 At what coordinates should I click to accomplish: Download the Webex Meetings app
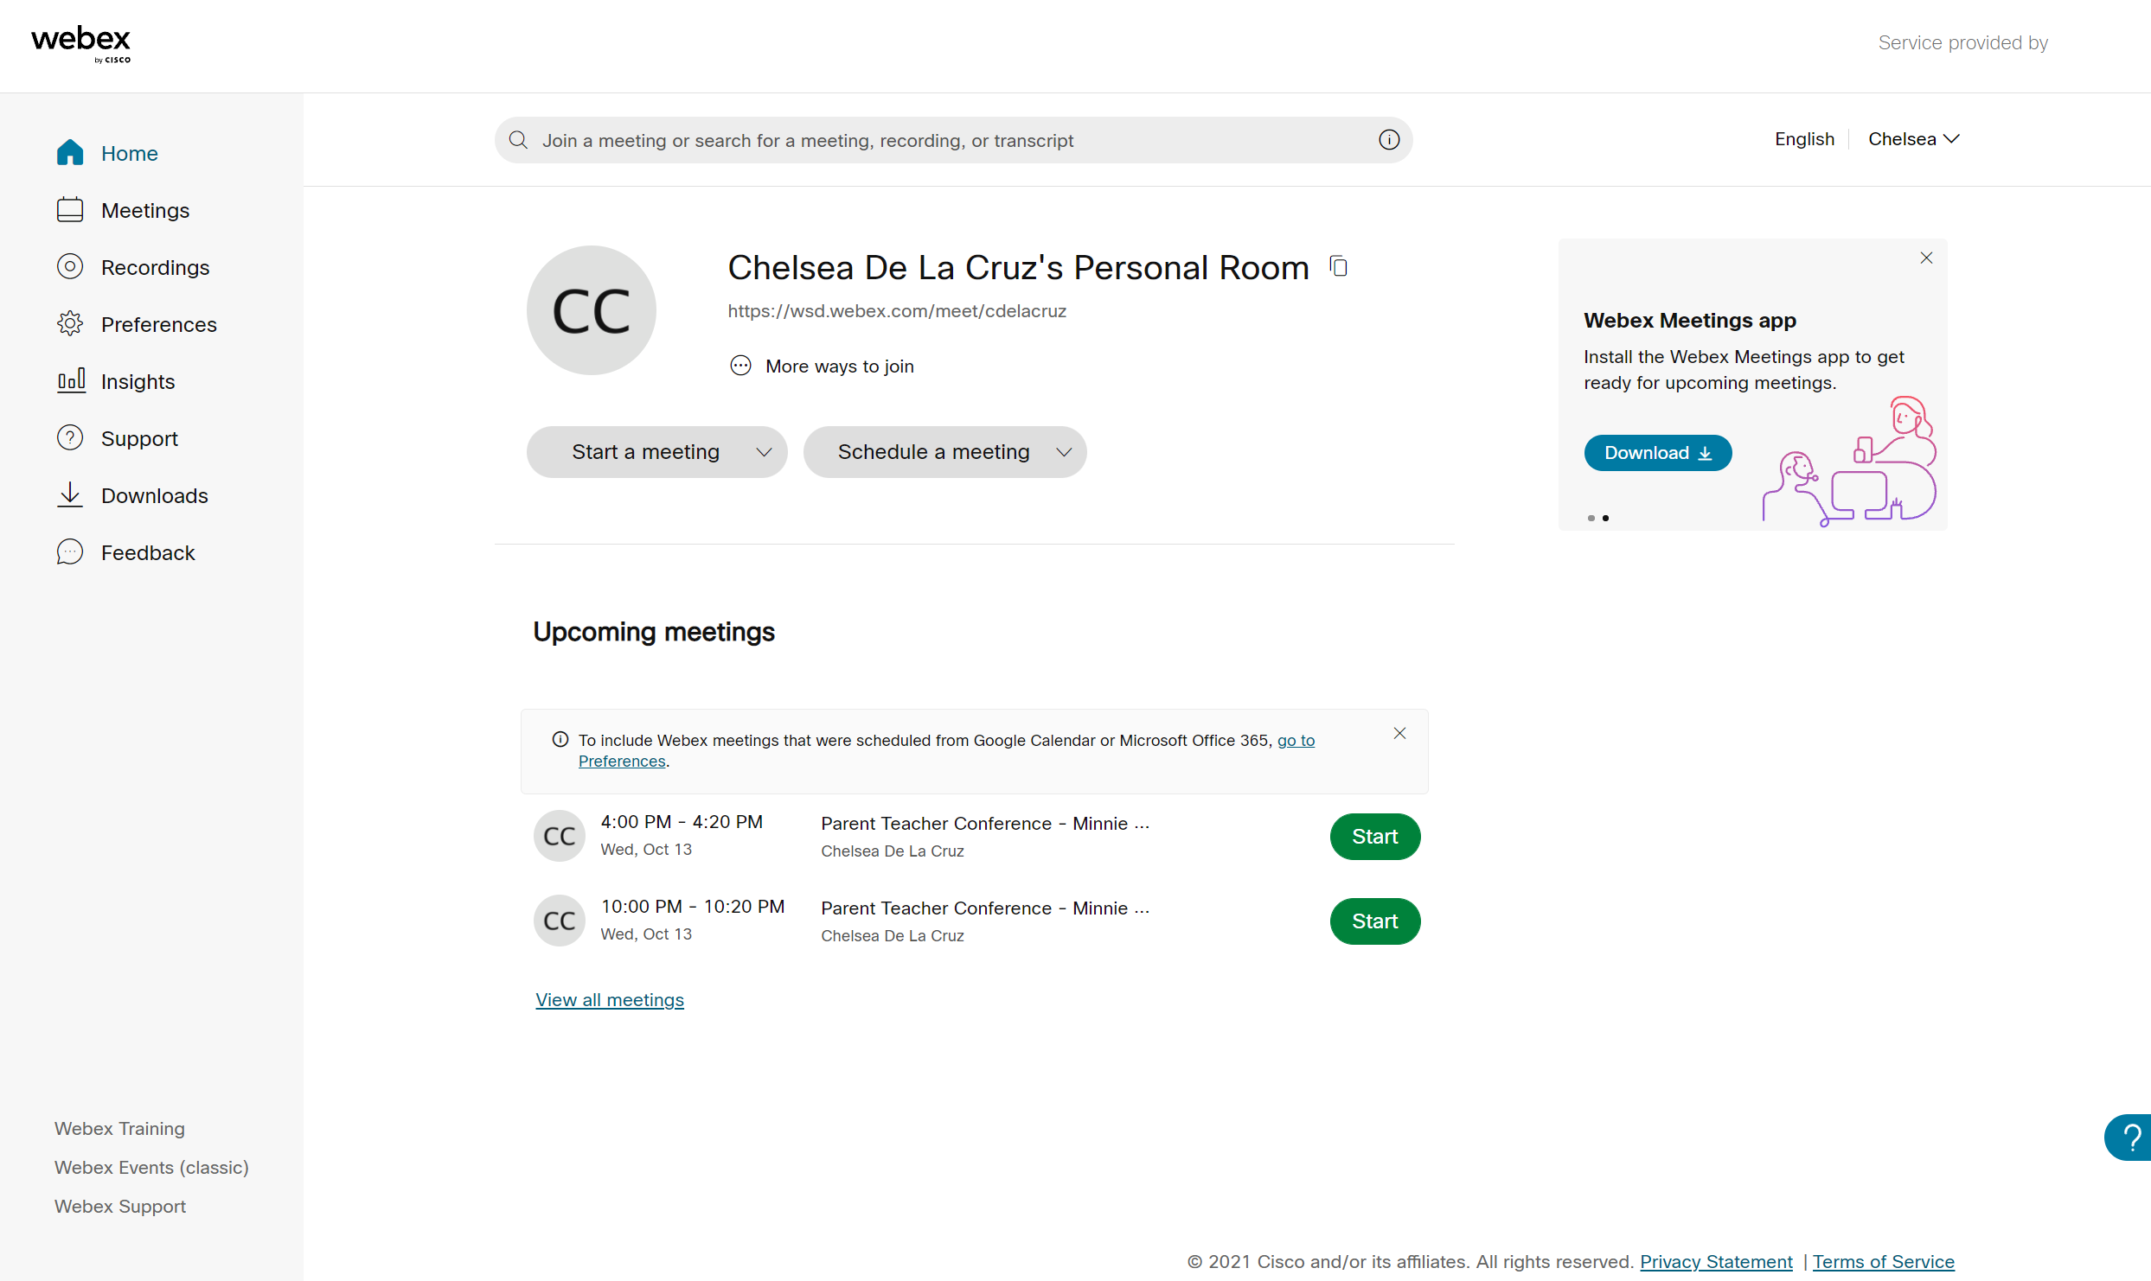(1657, 453)
